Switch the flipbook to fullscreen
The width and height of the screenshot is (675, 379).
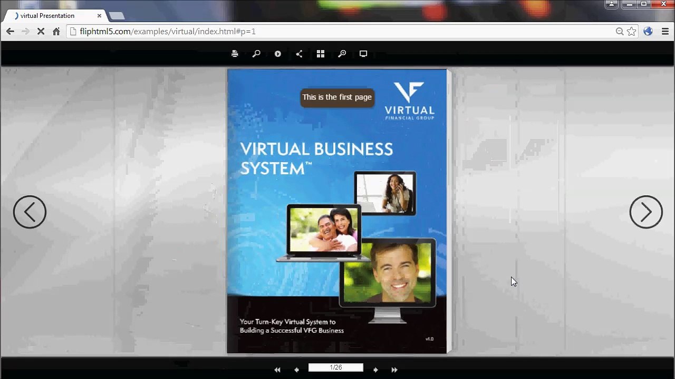[x=363, y=54]
